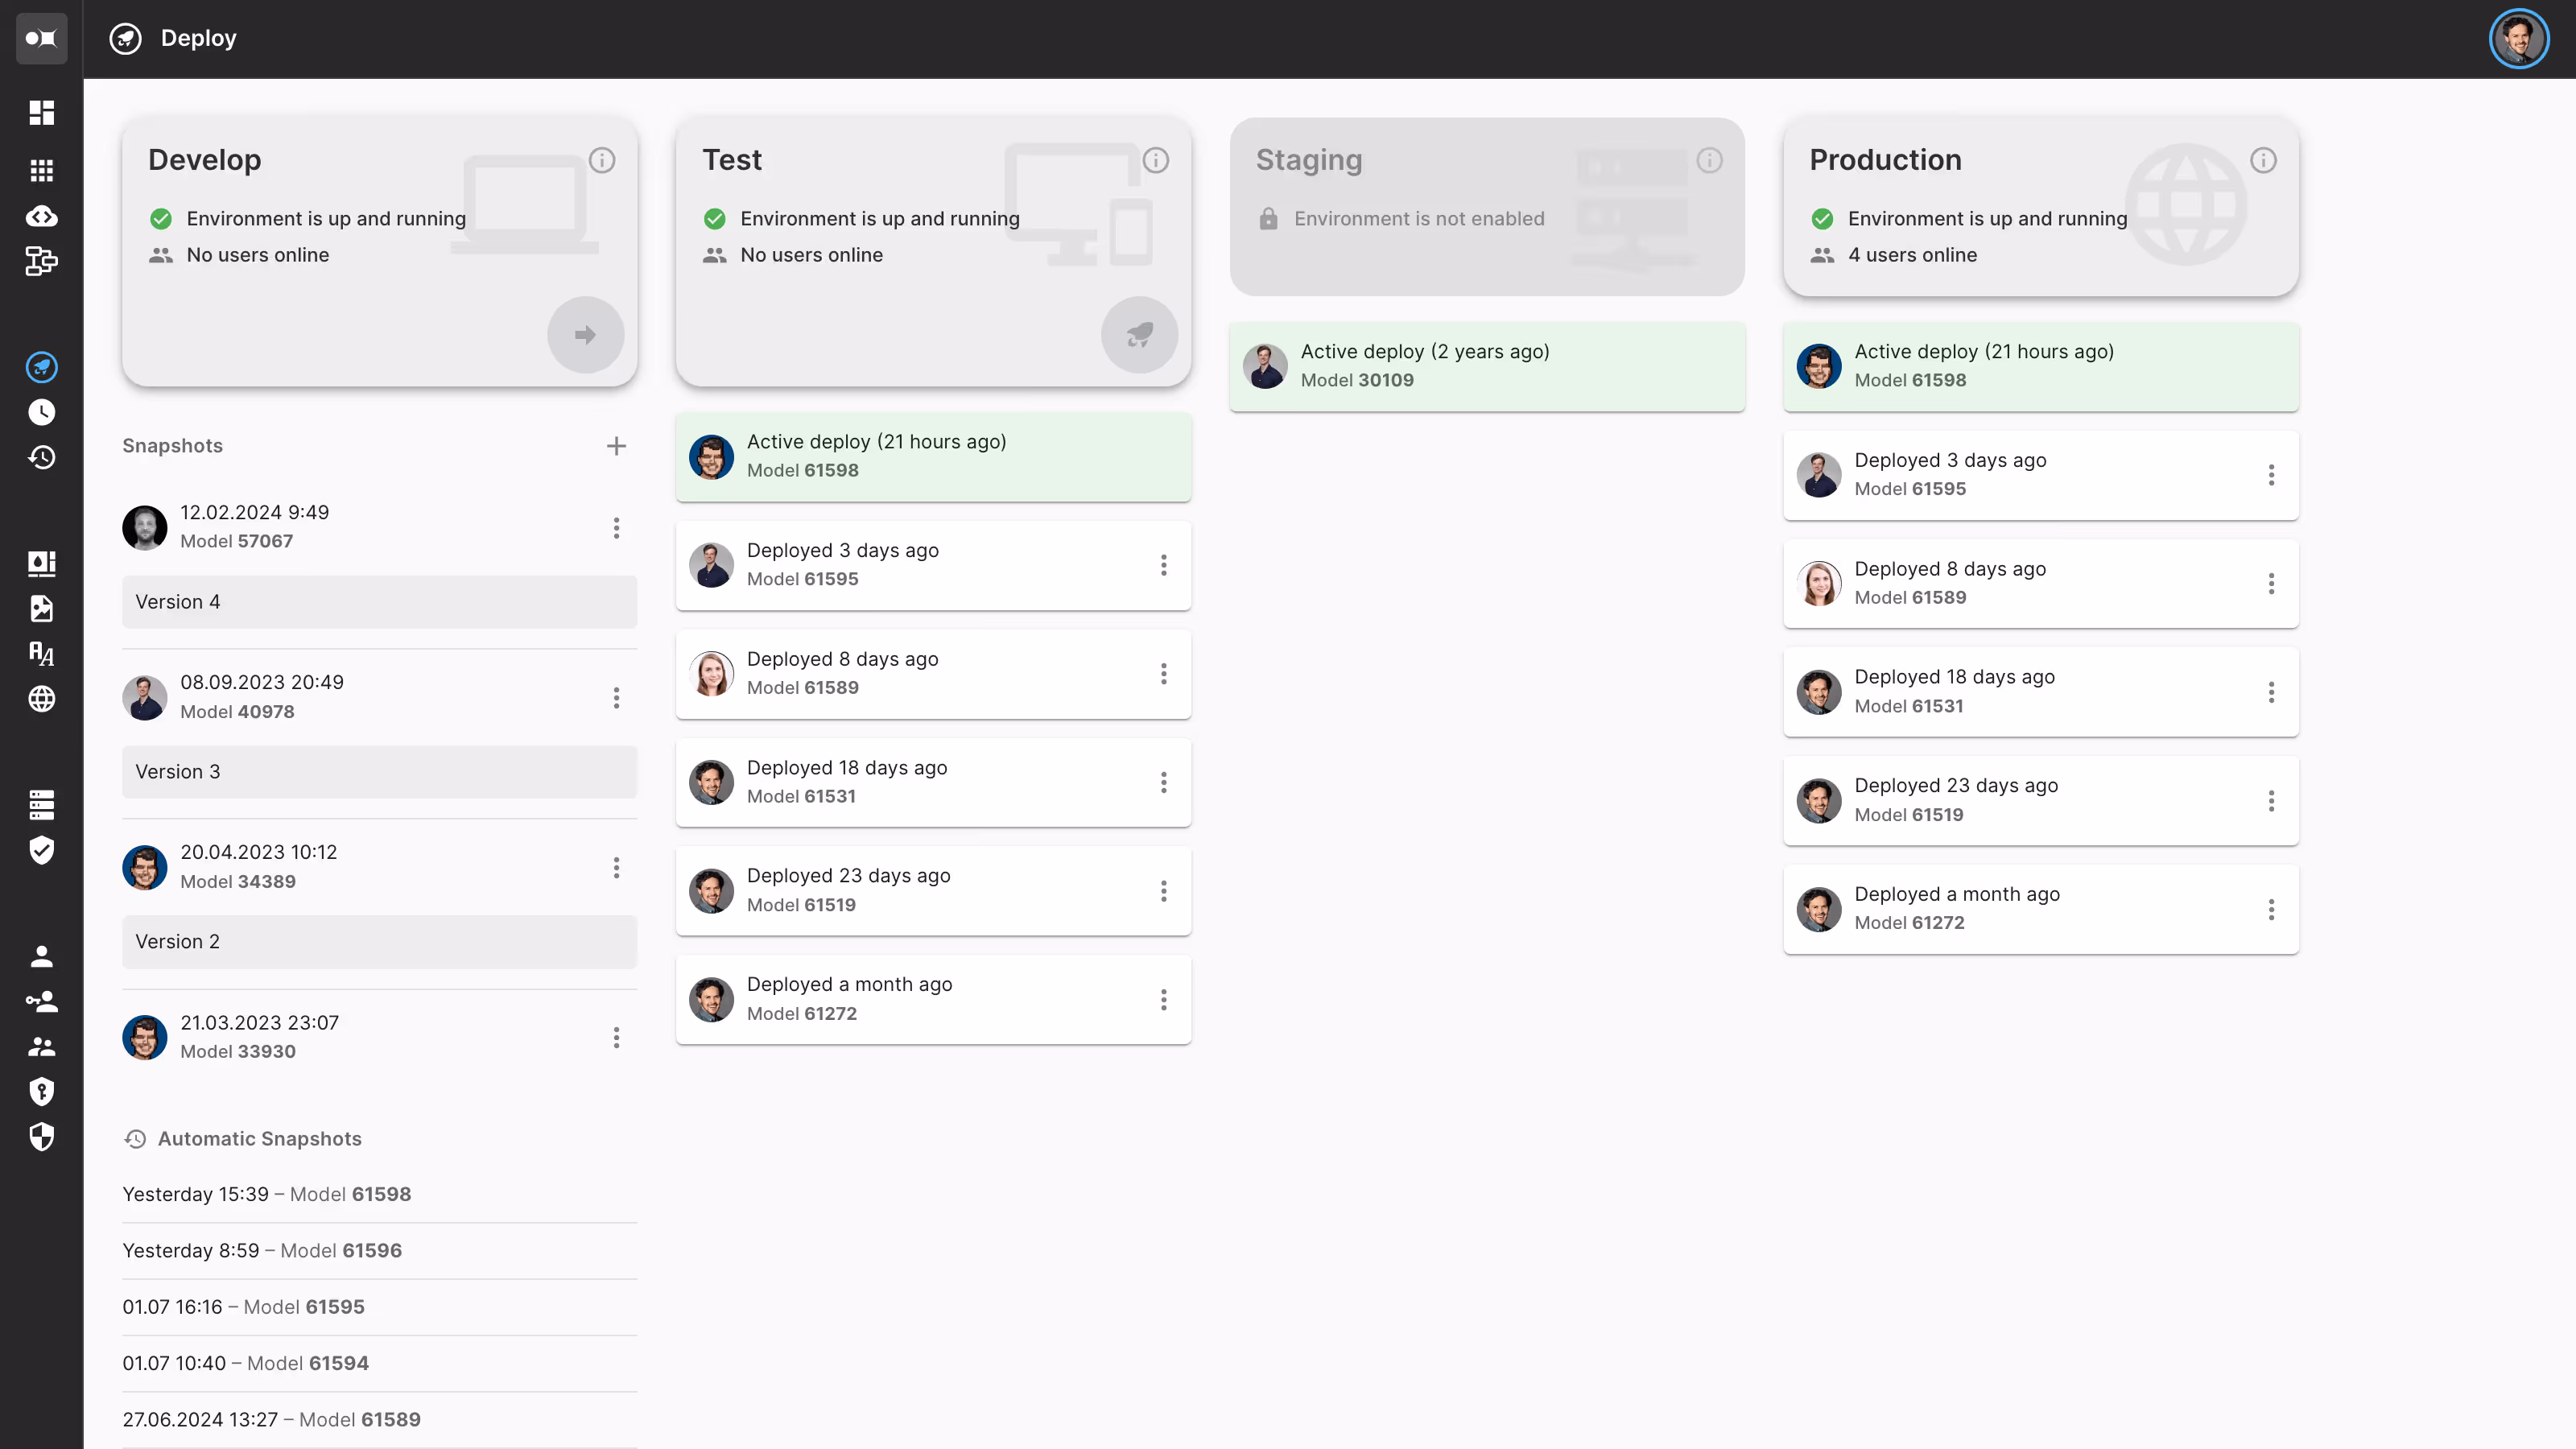Open Production menu for Model 61272 deploy
Image resolution: width=2576 pixels, height=1449 pixels.
[2271, 909]
